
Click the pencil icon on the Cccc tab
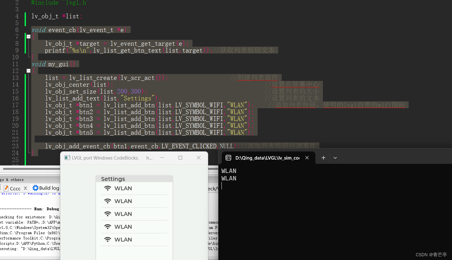click(7, 188)
